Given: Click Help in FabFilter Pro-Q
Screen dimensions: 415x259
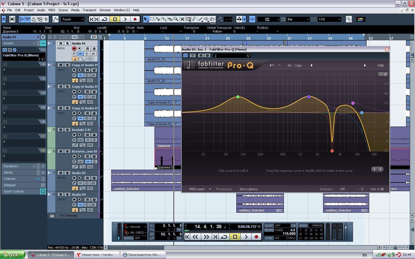Looking at the screenshot, I should click(x=381, y=65).
